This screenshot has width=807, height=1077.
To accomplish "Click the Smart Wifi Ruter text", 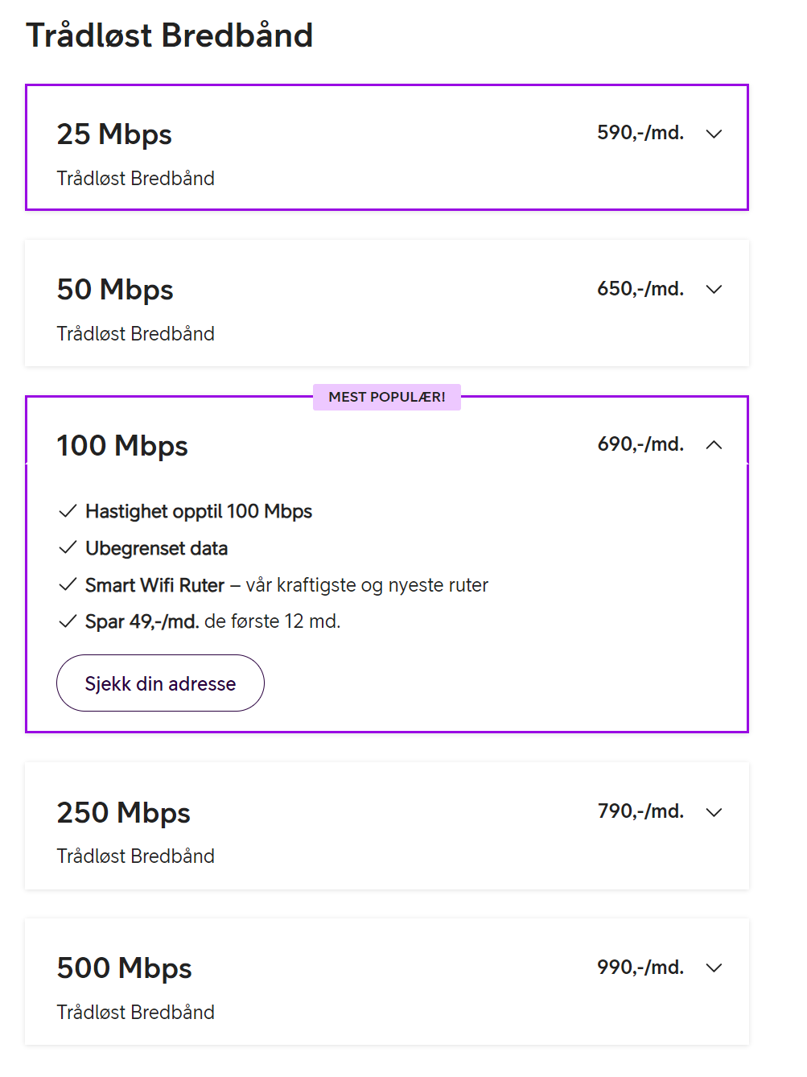I will pyautogui.click(x=154, y=585).
